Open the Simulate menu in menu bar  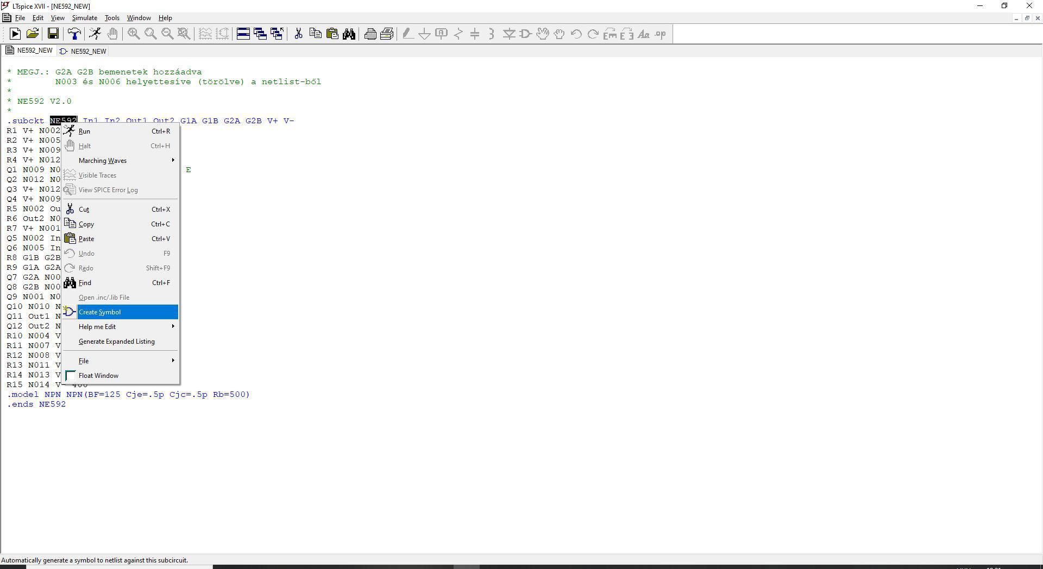coord(85,18)
